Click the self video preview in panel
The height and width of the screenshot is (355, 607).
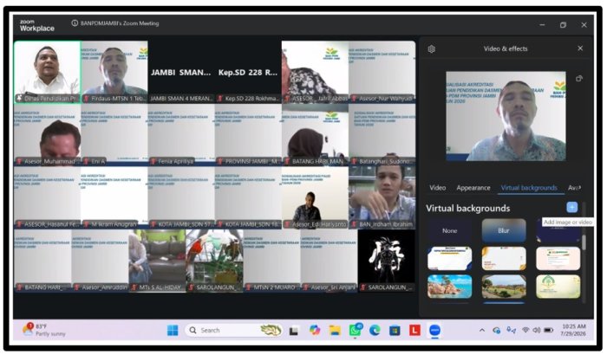pos(506,116)
